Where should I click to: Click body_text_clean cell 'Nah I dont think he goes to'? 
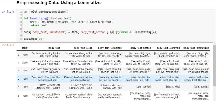point(78,71)
